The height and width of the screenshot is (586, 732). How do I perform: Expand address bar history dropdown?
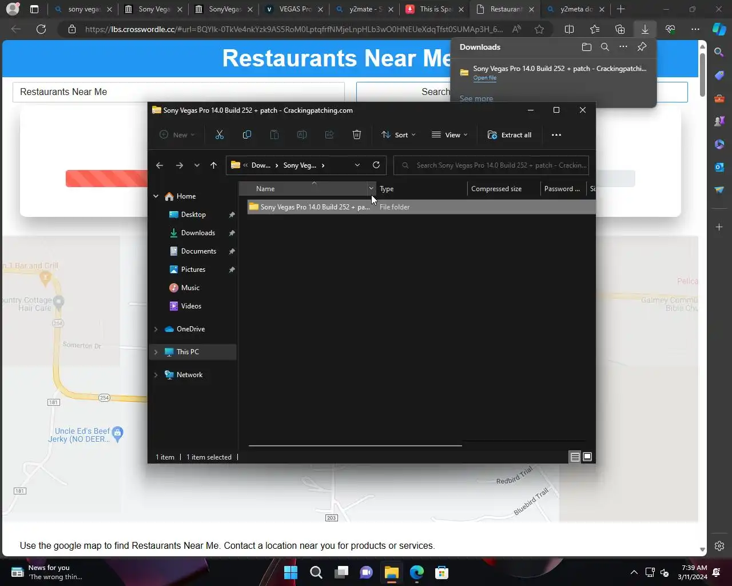tap(357, 165)
